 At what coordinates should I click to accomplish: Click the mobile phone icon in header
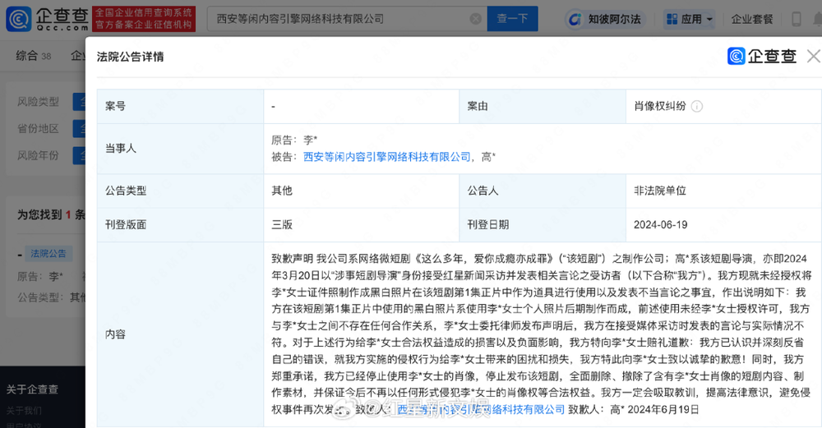pyautogui.click(x=796, y=20)
